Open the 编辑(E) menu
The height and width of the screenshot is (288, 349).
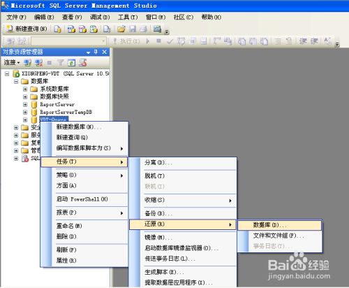(x=44, y=17)
